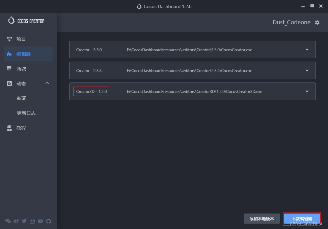
Task: Click the Creator 2.3.4 CocosCreator.exe path
Action: [190, 71]
